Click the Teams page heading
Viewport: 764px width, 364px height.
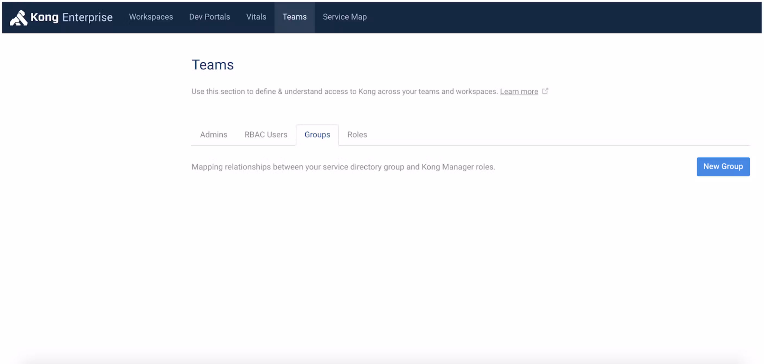[x=212, y=65]
